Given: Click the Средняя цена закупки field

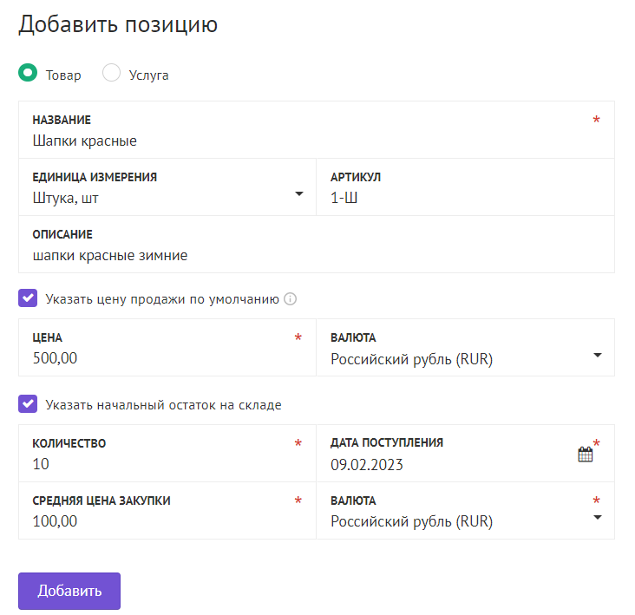Looking at the screenshot, I should (167, 511).
